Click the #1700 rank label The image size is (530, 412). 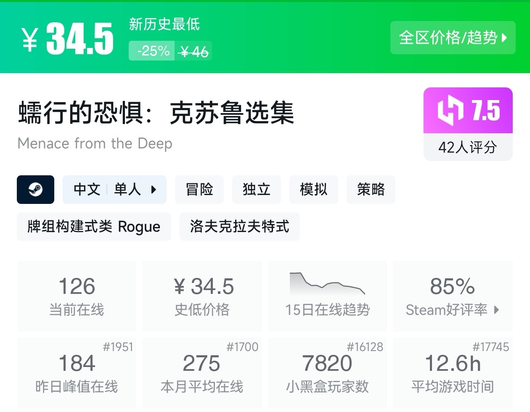[242, 347]
